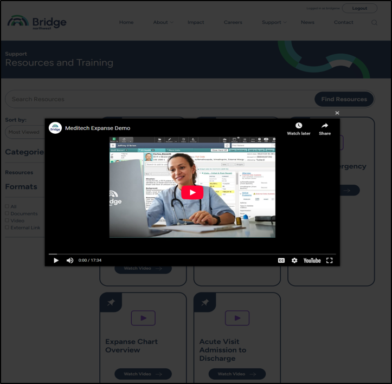Viewport: 392px width, 384px height.
Task: Click the Bridge channel avatar in the player
Action: tap(55, 128)
